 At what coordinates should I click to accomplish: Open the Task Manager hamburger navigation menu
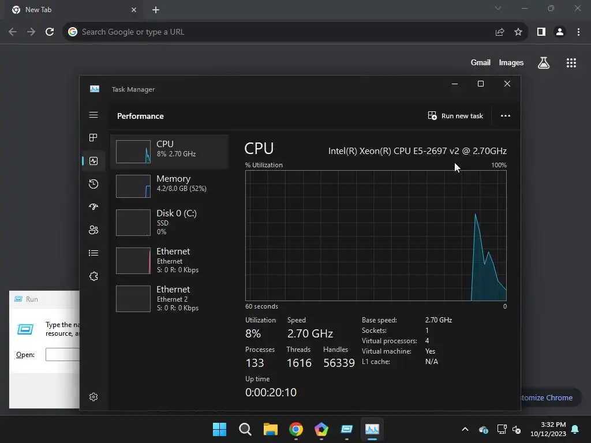tap(93, 115)
